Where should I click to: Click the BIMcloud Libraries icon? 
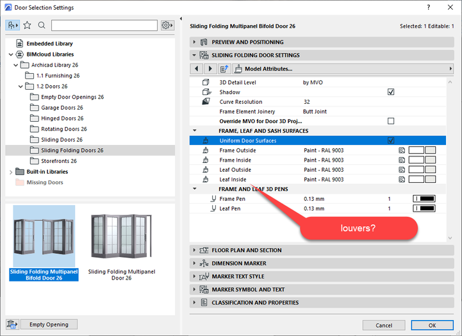click(x=19, y=55)
